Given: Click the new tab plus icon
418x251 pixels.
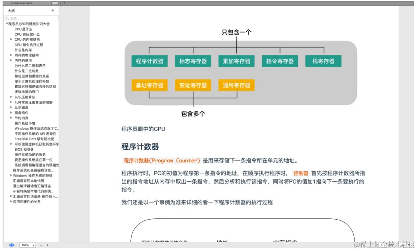Looking at the screenshot, I should (x=64, y=3).
